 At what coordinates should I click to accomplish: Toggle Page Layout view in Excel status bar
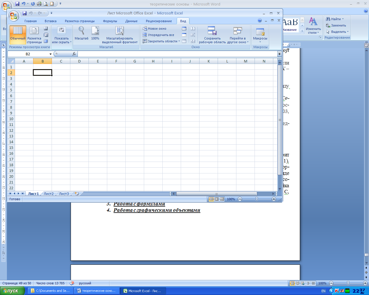coord(216,199)
